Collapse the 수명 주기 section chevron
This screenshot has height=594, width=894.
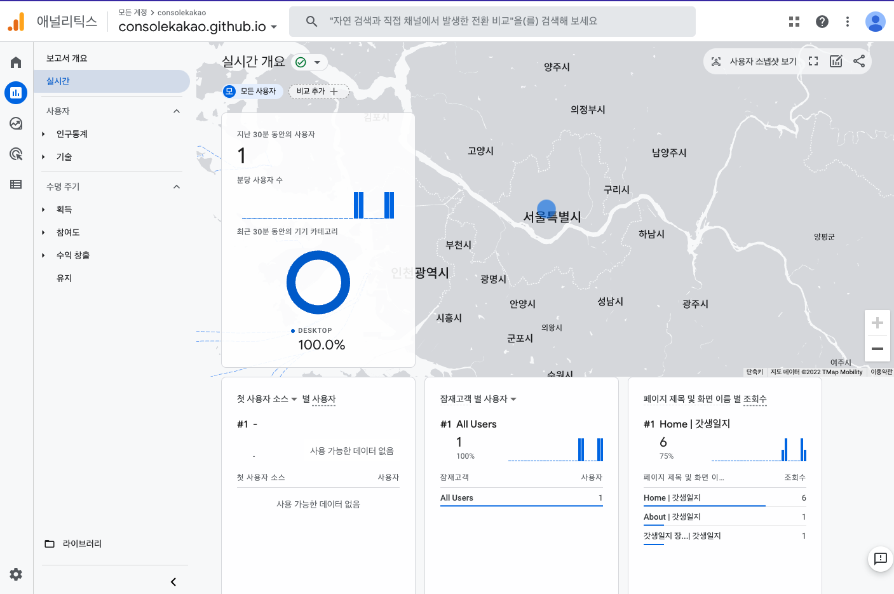tap(177, 187)
